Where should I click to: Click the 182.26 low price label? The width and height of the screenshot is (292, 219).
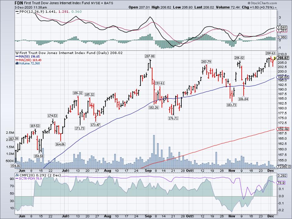(154, 108)
